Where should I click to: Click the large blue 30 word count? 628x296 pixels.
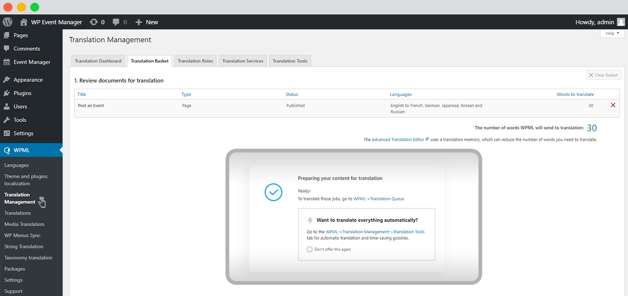pos(592,128)
